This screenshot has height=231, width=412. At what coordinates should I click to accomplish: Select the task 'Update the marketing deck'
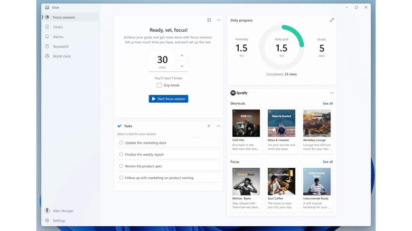[x=121, y=142]
